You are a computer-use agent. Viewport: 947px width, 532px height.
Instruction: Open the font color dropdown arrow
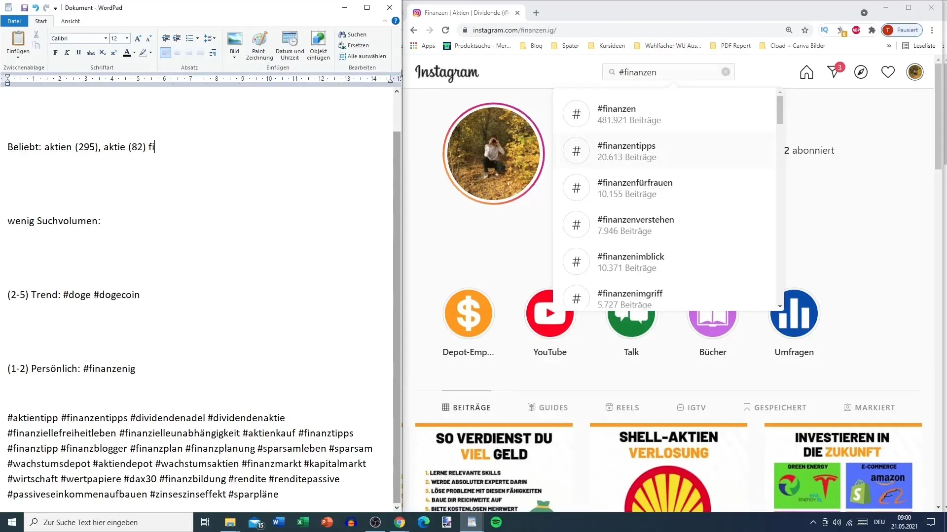click(134, 53)
